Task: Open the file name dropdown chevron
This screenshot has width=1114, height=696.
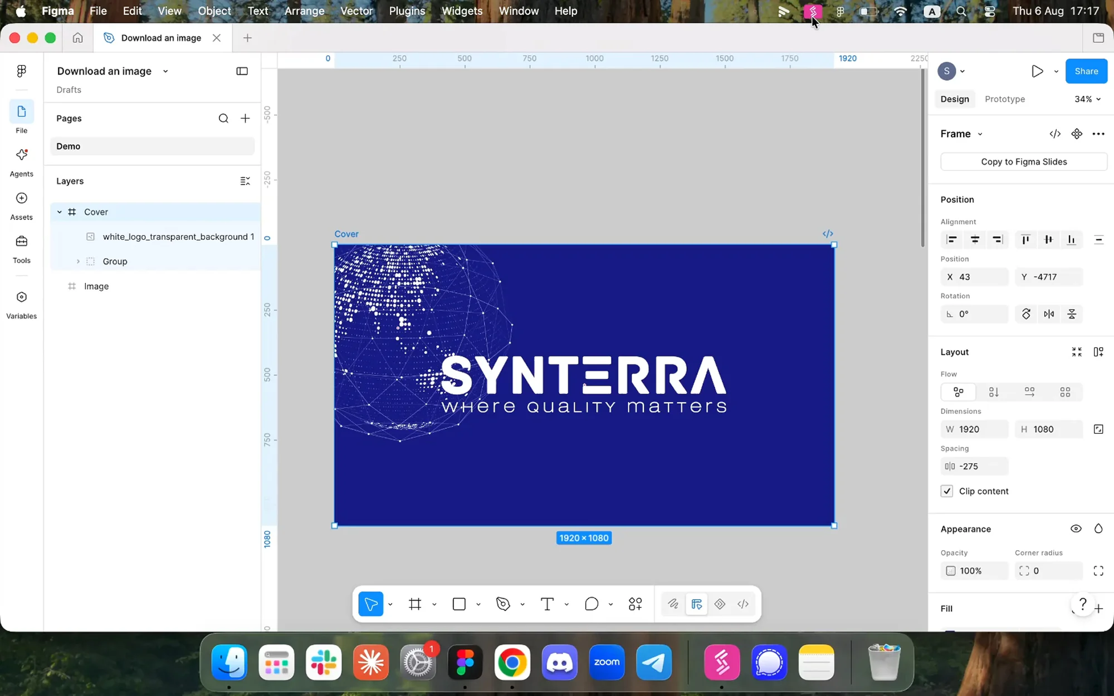Action: (165, 71)
